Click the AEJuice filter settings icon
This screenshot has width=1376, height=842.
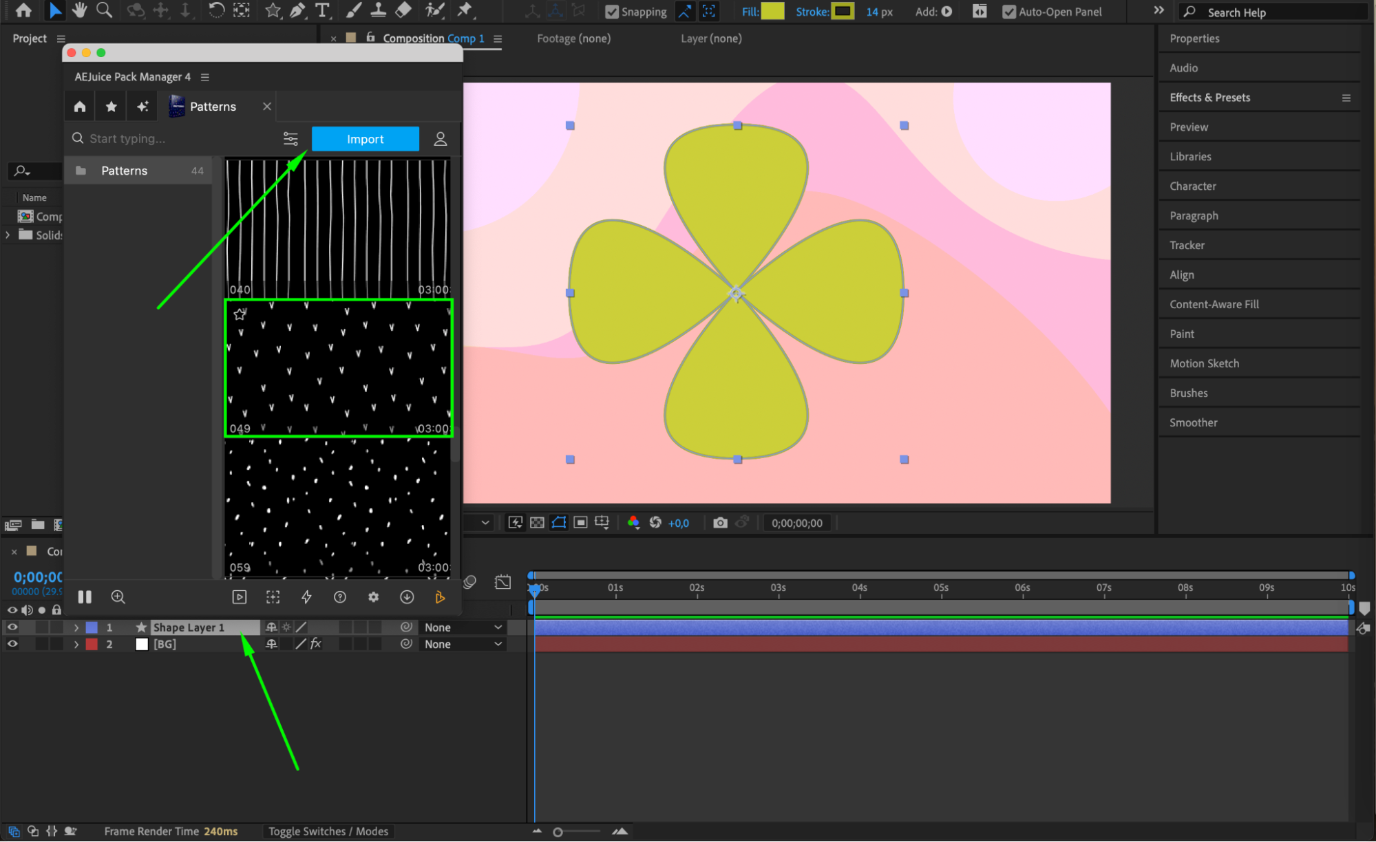(290, 139)
